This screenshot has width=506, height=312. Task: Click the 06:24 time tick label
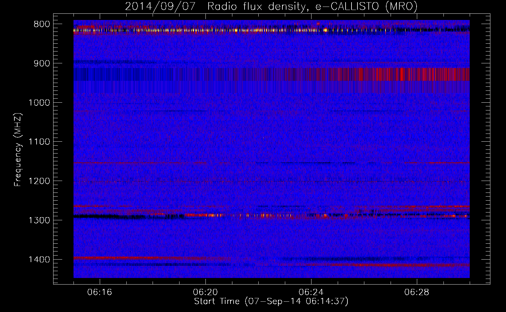[311, 292]
